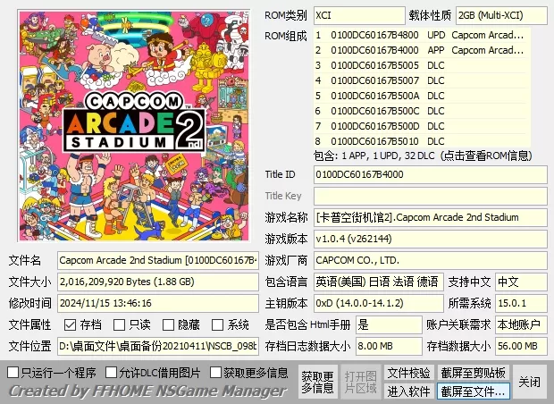
Task: Toggle the 存档 checkbox
Action: (x=69, y=325)
